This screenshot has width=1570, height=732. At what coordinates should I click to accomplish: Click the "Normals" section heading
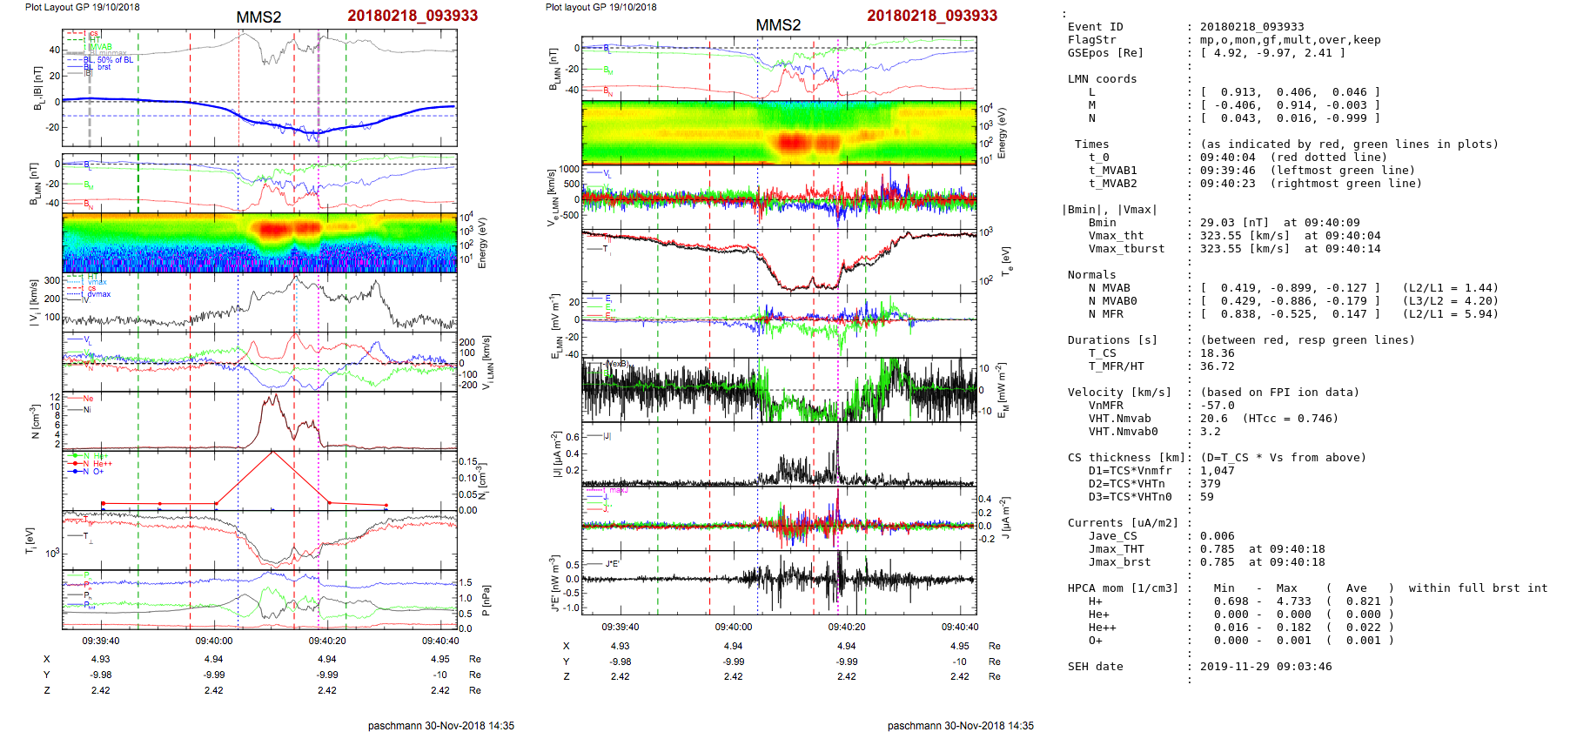coord(1091,275)
